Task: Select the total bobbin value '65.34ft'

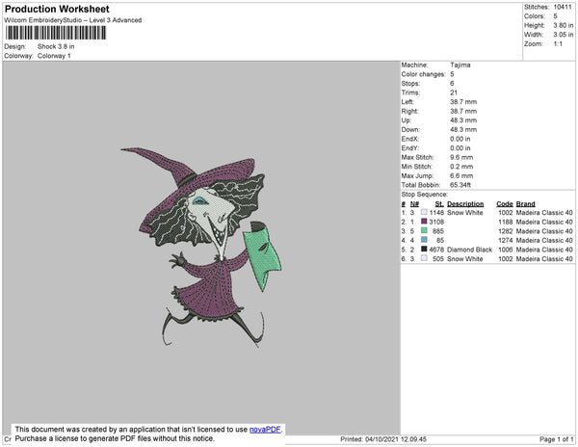Action: pyautogui.click(x=460, y=185)
